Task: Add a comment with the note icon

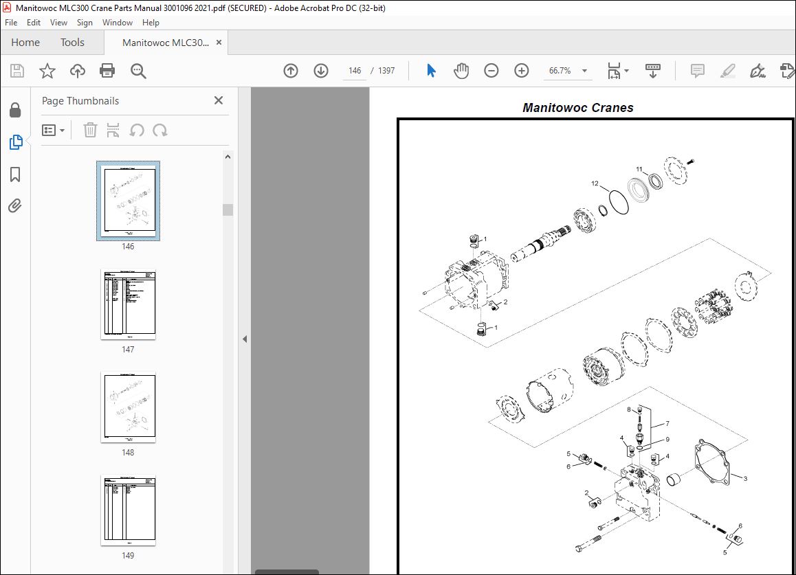Action: 698,71
